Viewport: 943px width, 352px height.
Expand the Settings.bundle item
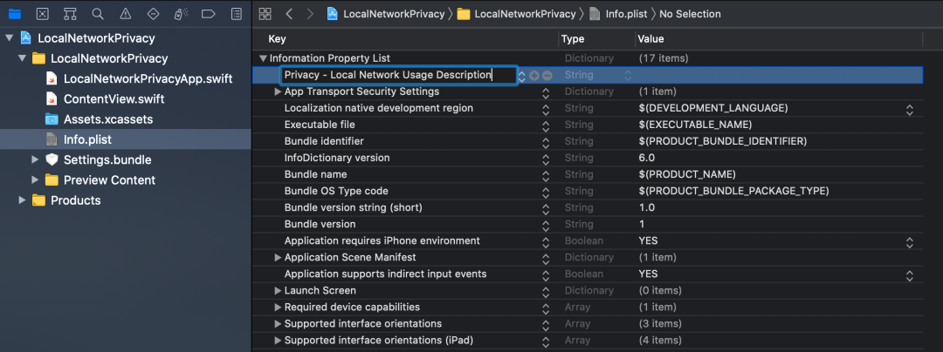tap(36, 159)
